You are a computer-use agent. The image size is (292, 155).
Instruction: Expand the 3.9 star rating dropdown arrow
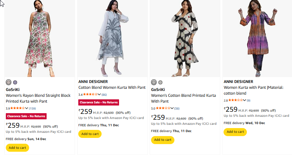[x=27, y=108]
